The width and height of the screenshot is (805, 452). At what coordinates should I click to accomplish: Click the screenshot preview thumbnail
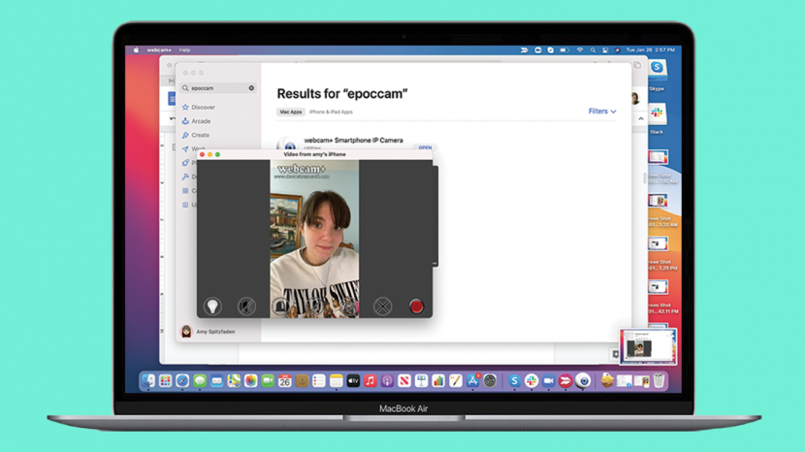click(648, 346)
